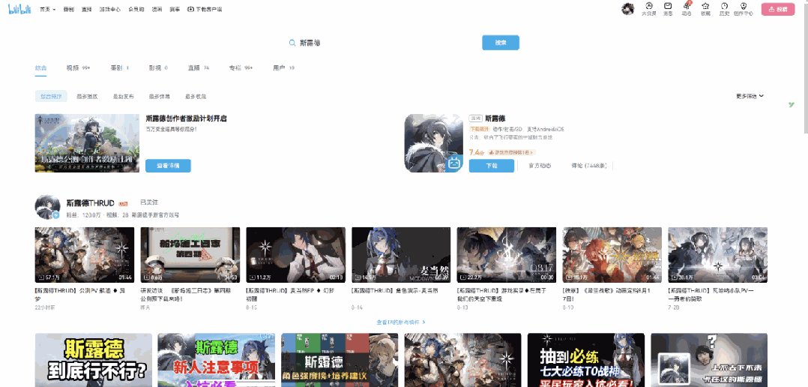
Task: Switch to the 直播 results tab
Action: click(199, 68)
